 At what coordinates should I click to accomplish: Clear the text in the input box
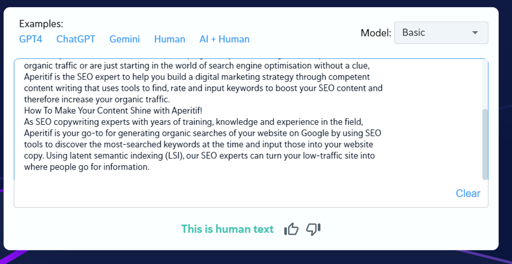468,193
